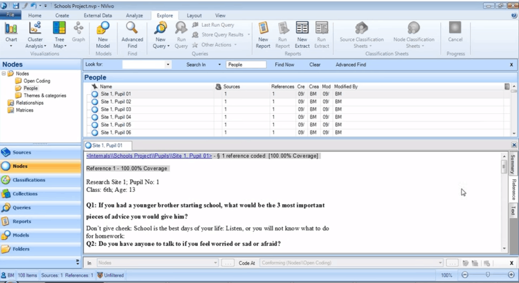Open the Site 1, Pupil 01 source link

[x=149, y=156]
